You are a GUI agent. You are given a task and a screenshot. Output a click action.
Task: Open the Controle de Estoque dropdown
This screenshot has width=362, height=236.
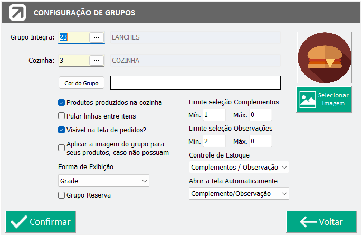click(x=239, y=167)
